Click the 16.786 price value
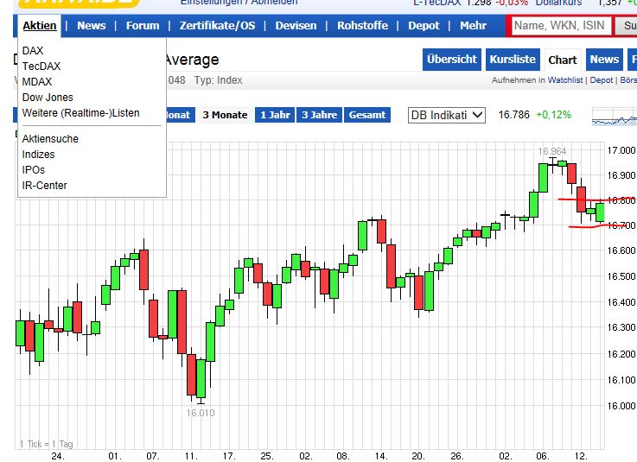The height and width of the screenshot is (462, 637). (514, 115)
